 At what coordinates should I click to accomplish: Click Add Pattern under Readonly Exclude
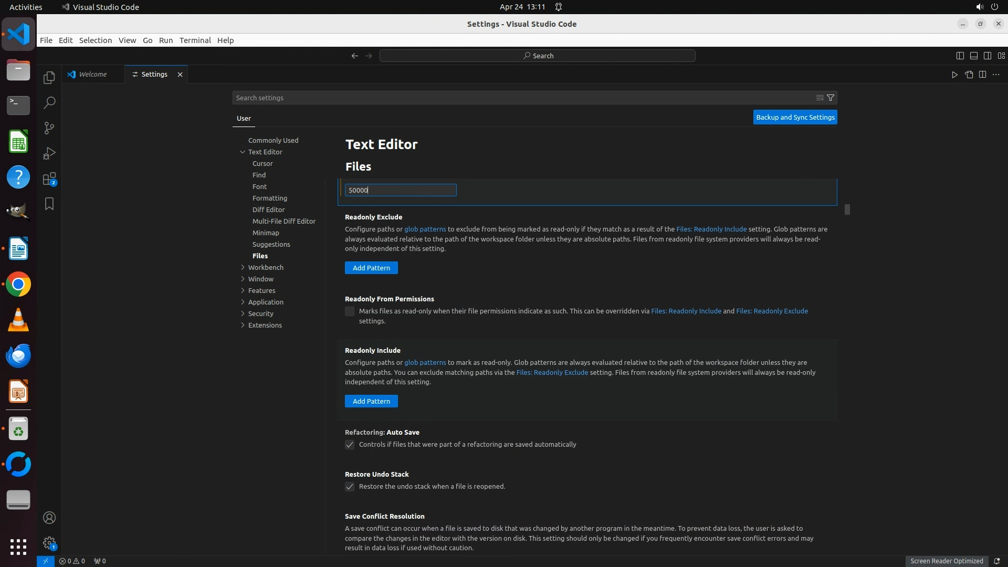(371, 268)
